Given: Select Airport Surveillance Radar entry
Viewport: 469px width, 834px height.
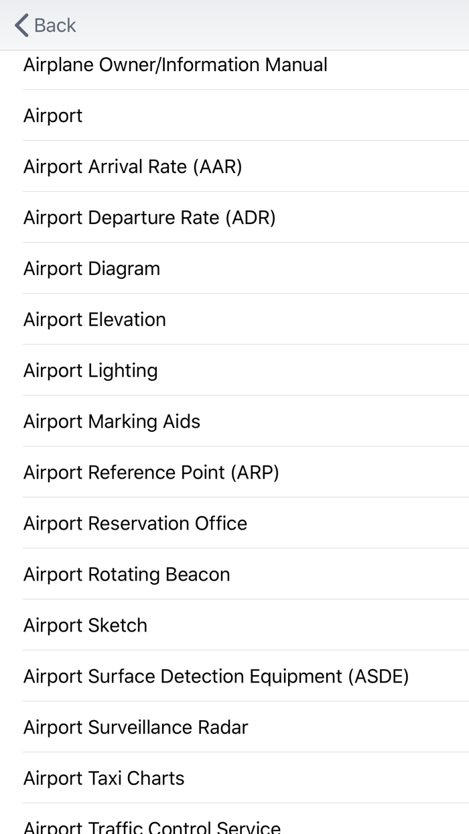Looking at the screenshot, I should tap(135, 727).
